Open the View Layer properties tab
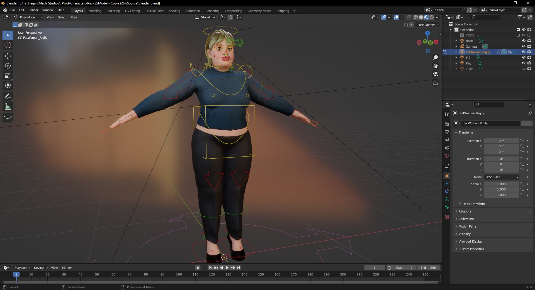 point(447,140)
